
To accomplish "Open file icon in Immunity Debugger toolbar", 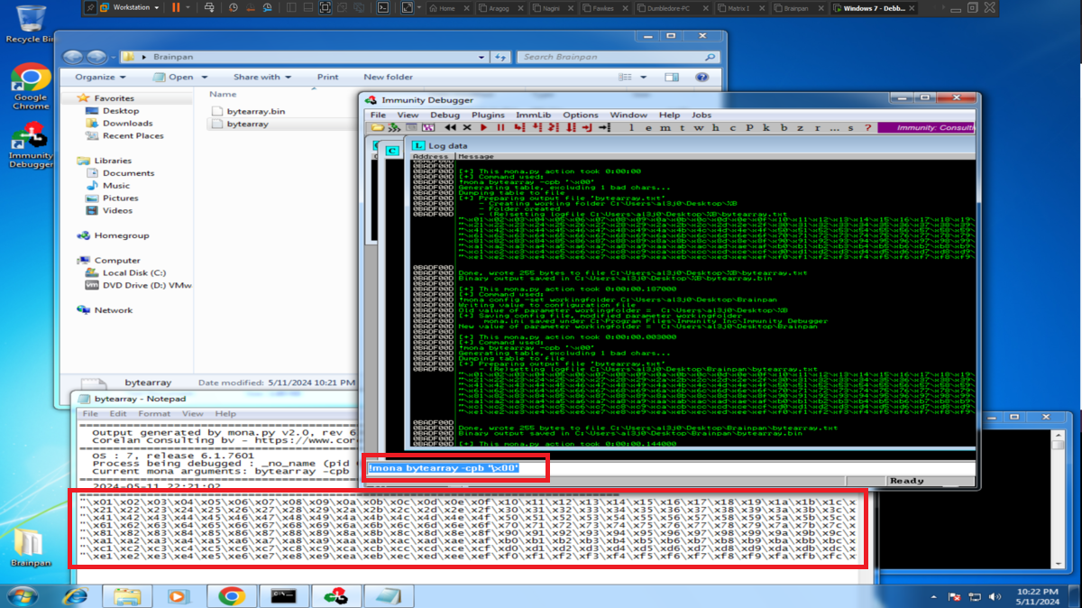I will 377,127.
